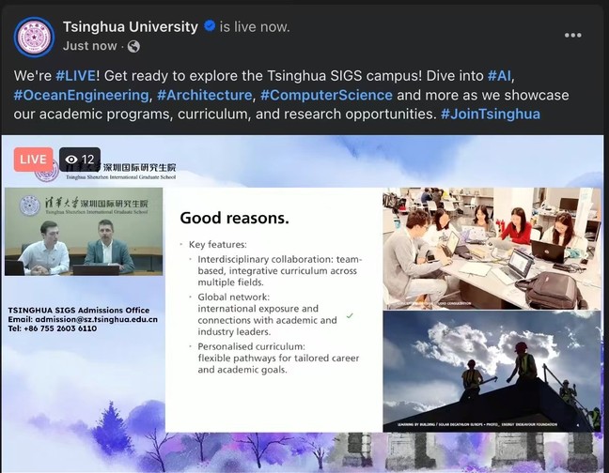The width and height of the screenshot is (609, 473).
Task: Open the three-dot post options menu
Action: (573, 36)
